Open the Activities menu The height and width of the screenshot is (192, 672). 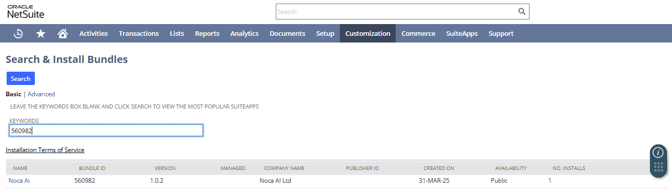(93, 33)
